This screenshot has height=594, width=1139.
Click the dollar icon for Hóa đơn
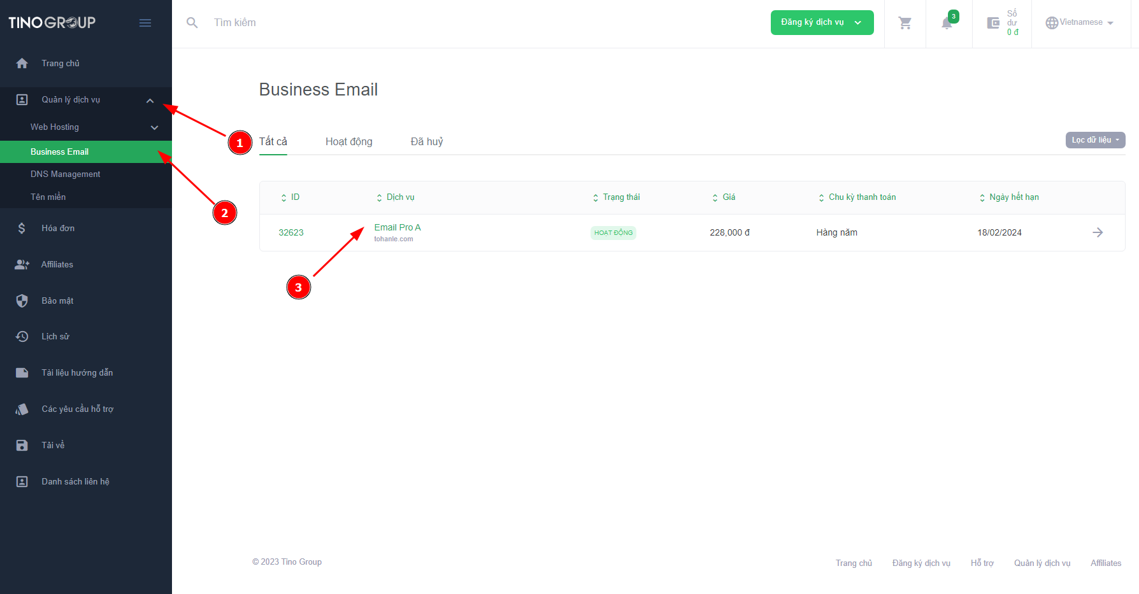coord(22,228)
